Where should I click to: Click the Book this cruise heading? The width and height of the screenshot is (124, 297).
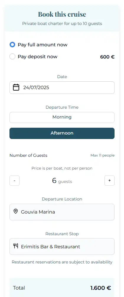click(62, 14)
